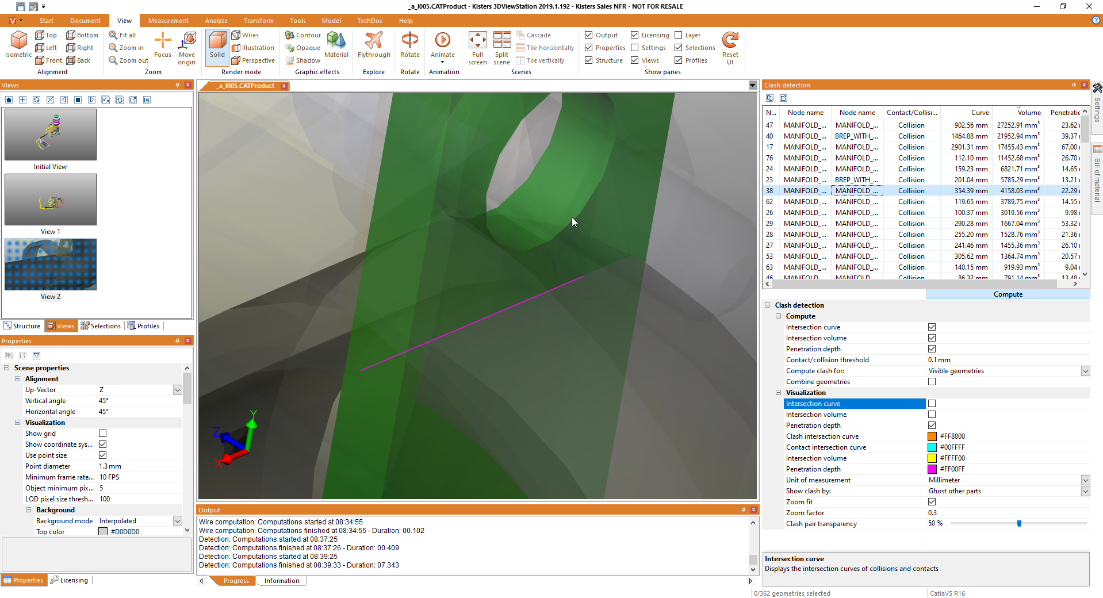Enable Visualization Intersection curve checkbox
1103x598 pixels.
click(932, 404)
